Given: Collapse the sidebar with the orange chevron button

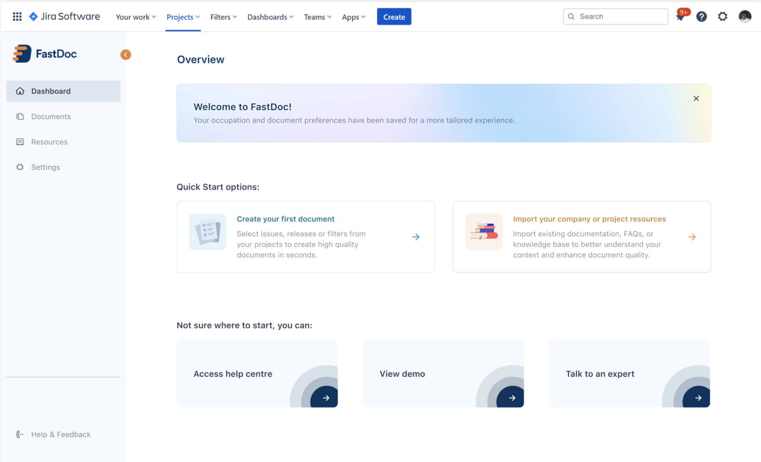Looking at the screenshot, I should [125, 55].
